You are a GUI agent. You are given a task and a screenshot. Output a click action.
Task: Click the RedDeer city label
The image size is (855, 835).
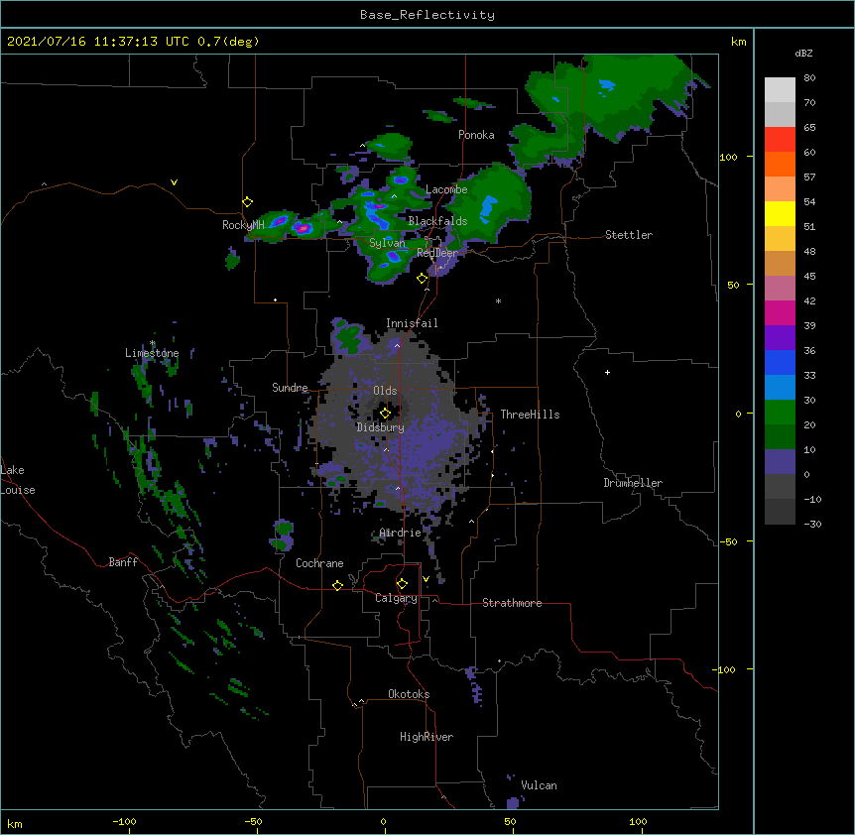437,253
